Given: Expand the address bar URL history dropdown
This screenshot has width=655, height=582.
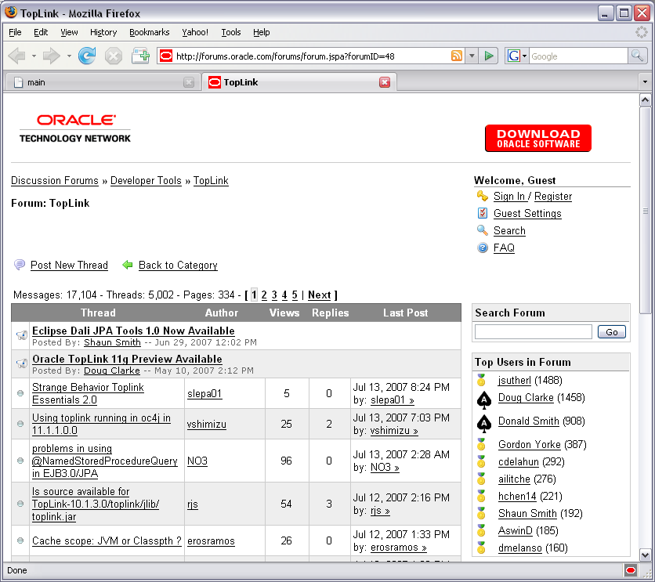Looking at the screenshot, I should click(x=472, y=56).
